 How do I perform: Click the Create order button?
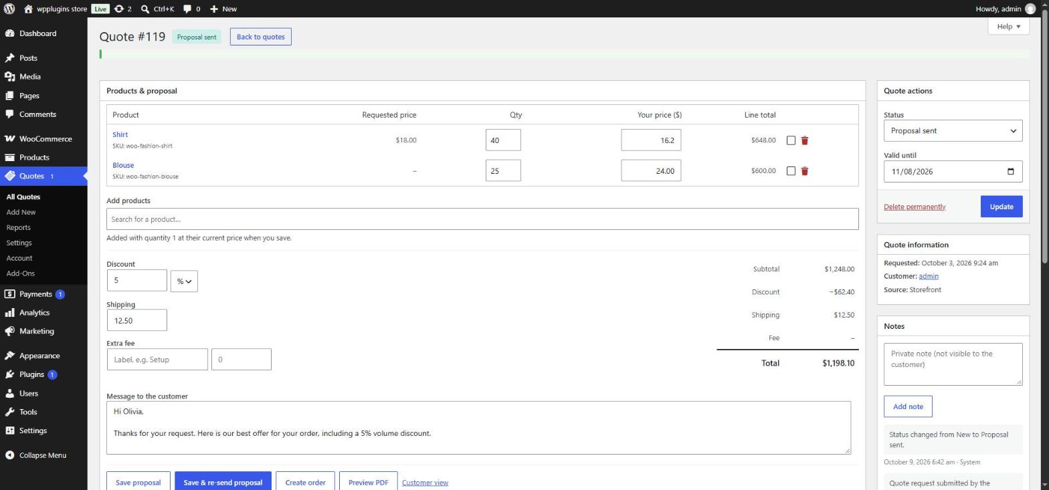[305, 482]
